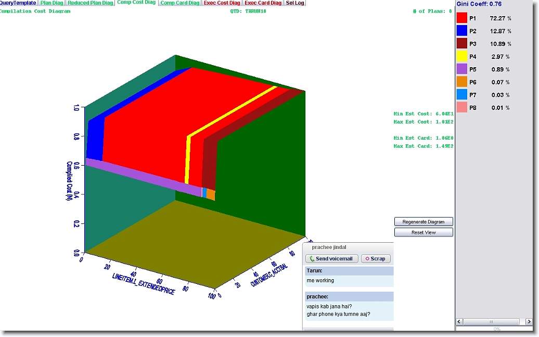Open the QueryTemplate tab
This screenshot has height=337, width=539.
click(x=18, y=3)
